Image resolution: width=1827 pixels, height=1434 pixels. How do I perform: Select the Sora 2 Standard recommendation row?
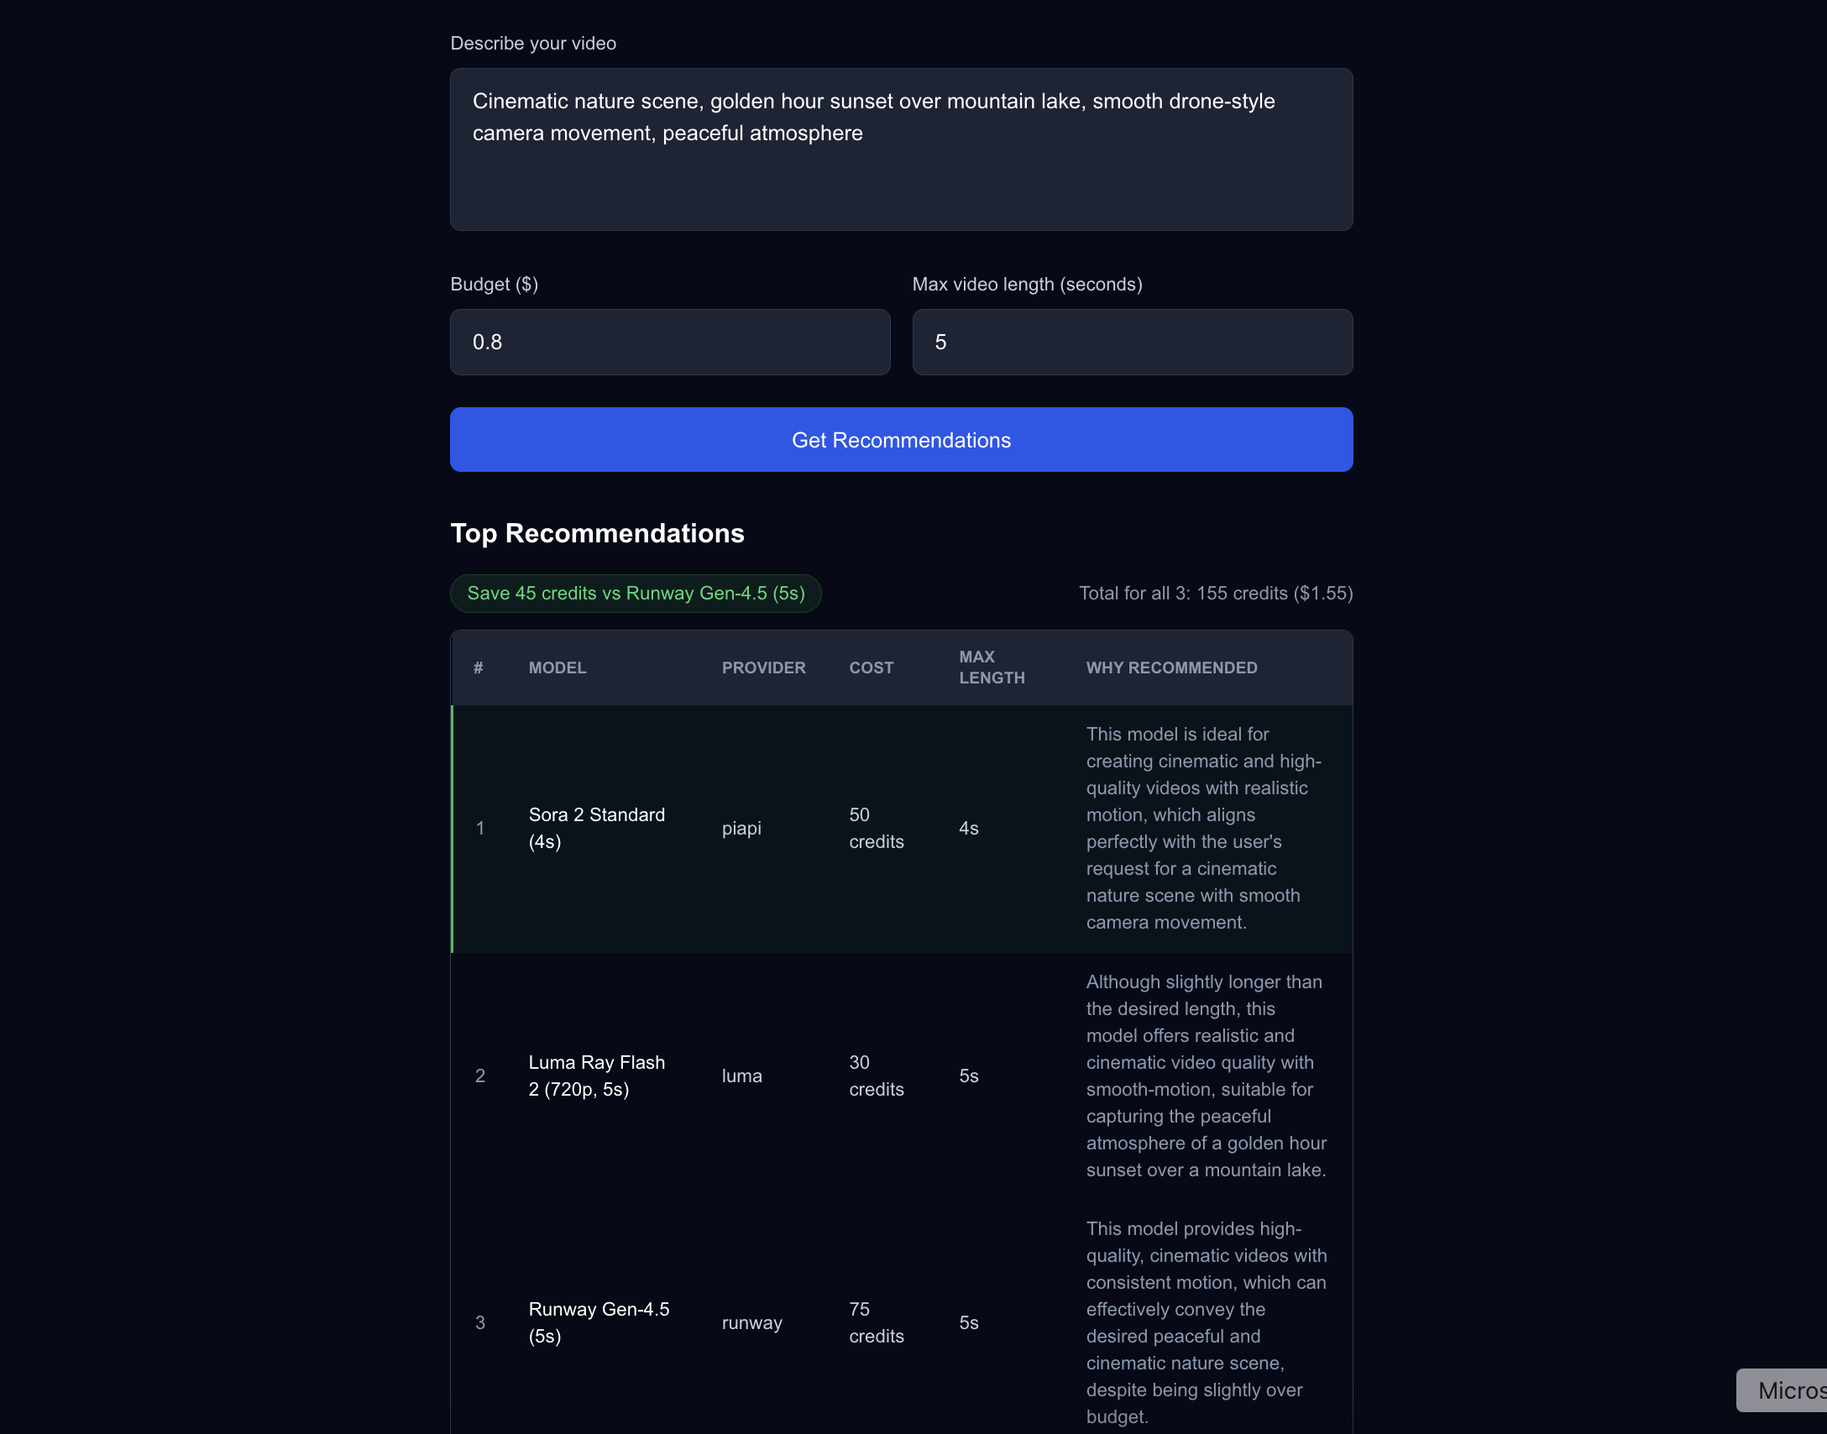click(x=901, y=828)
